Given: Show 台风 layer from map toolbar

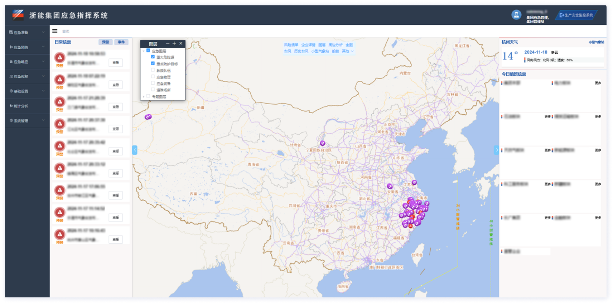Looking at the screenshot, I should 288,51.
